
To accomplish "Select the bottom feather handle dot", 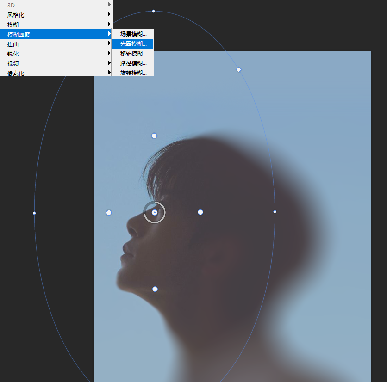I will pos(155,289).
